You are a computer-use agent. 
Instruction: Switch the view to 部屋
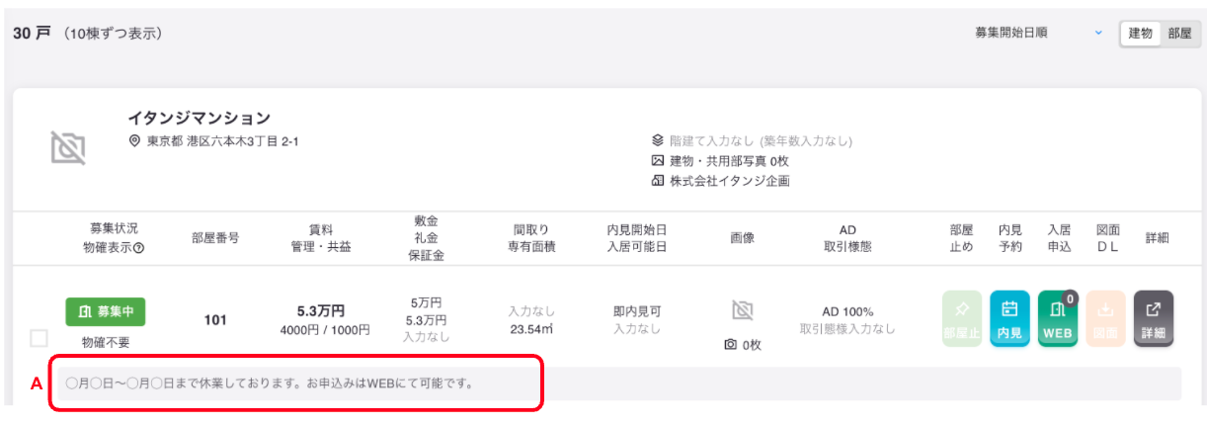pyautogui.click(x=1179, y=33)
